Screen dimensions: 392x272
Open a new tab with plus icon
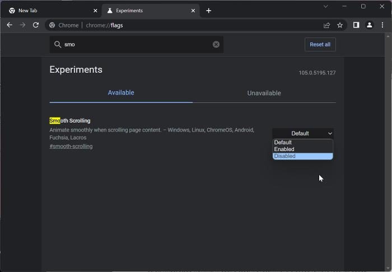click(208, 11)
